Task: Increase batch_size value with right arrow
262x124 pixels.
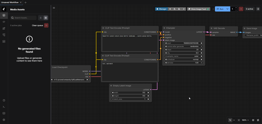Action: coord(148,99)
